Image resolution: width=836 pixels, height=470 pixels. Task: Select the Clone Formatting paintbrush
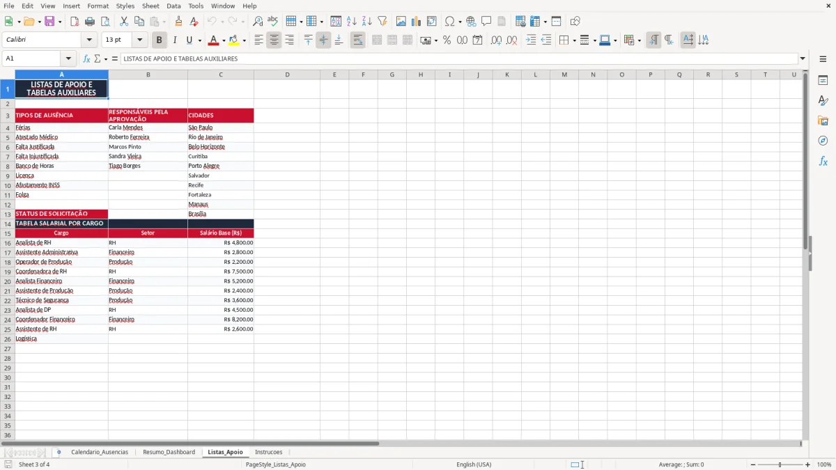(x=179, y=22)
